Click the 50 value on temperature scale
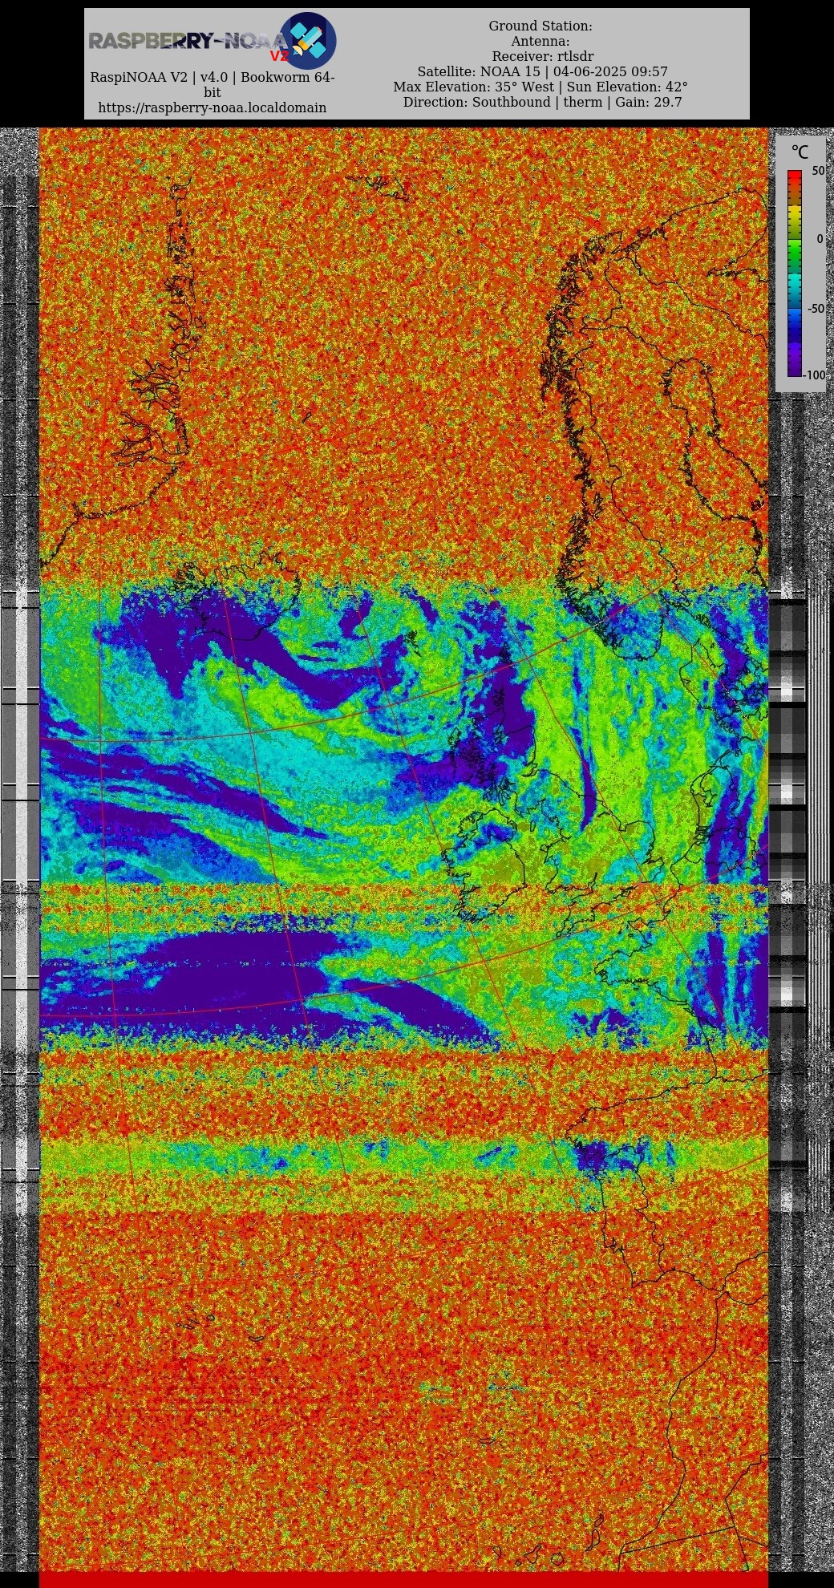 click(x=818, y=171)
